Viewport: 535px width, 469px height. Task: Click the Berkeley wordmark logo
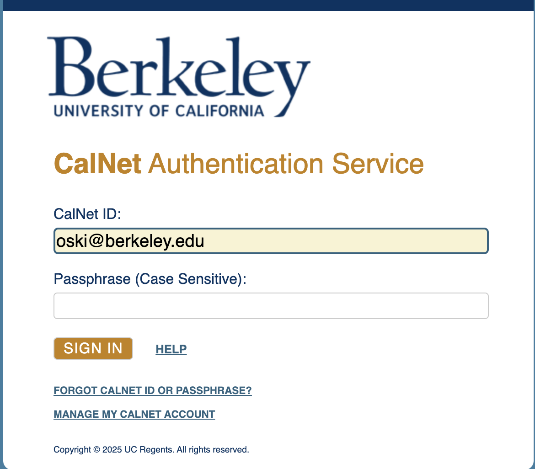pos(178,69)
